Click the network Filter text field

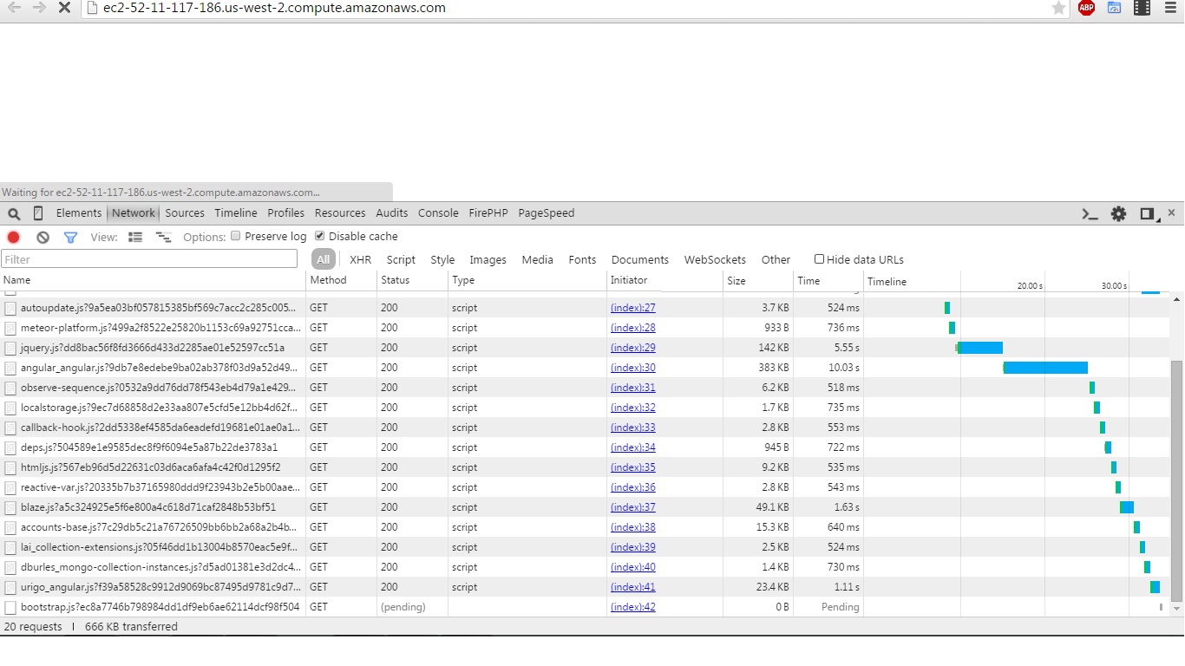coord(149,259)
